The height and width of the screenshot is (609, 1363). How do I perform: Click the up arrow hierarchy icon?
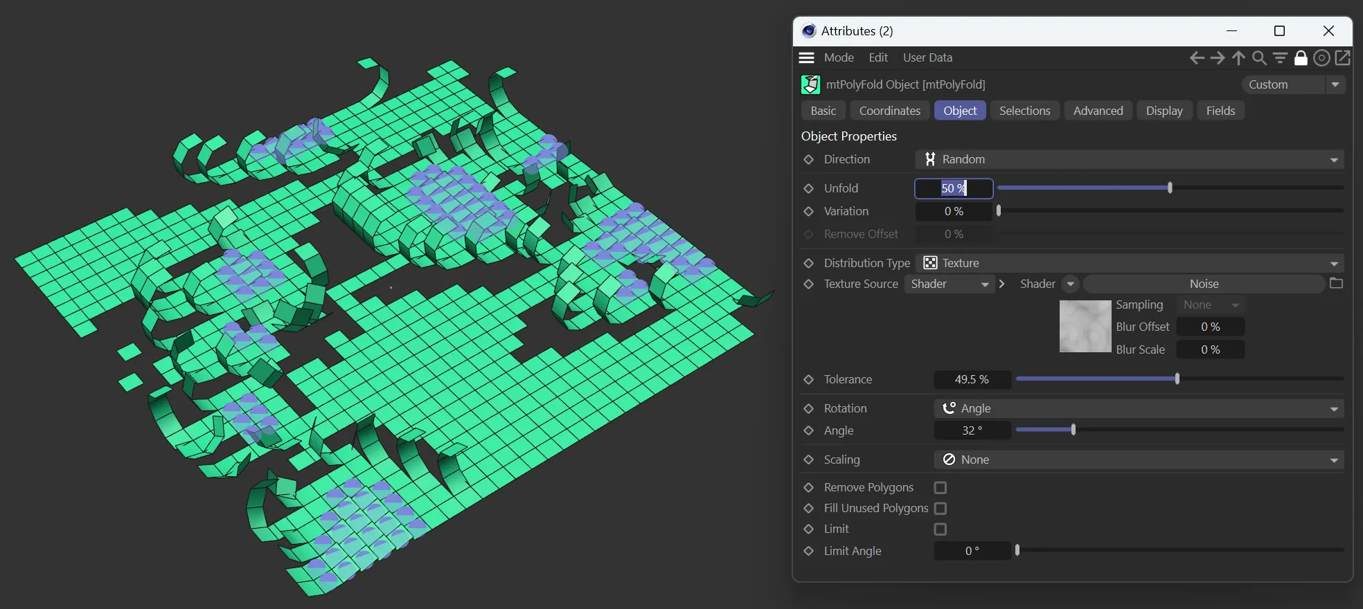(x=1238, y=58)
